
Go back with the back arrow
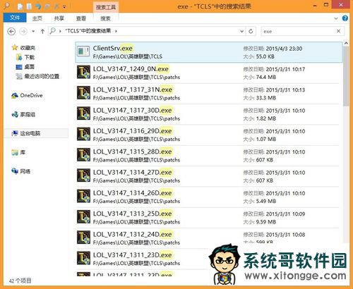coord(11,31)
